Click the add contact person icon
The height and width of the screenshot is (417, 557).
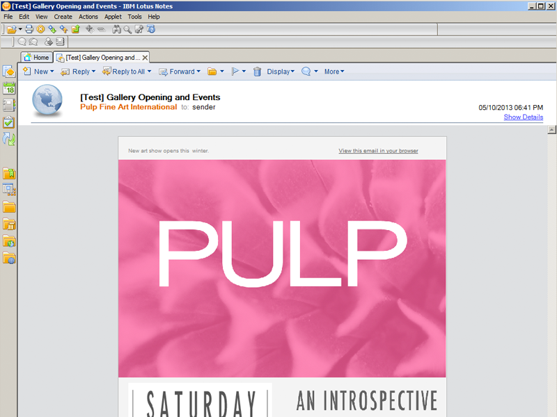(x=48, y=42)
